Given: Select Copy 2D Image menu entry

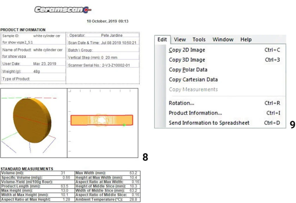Looking at the screenshot, I should click(187, 50).
